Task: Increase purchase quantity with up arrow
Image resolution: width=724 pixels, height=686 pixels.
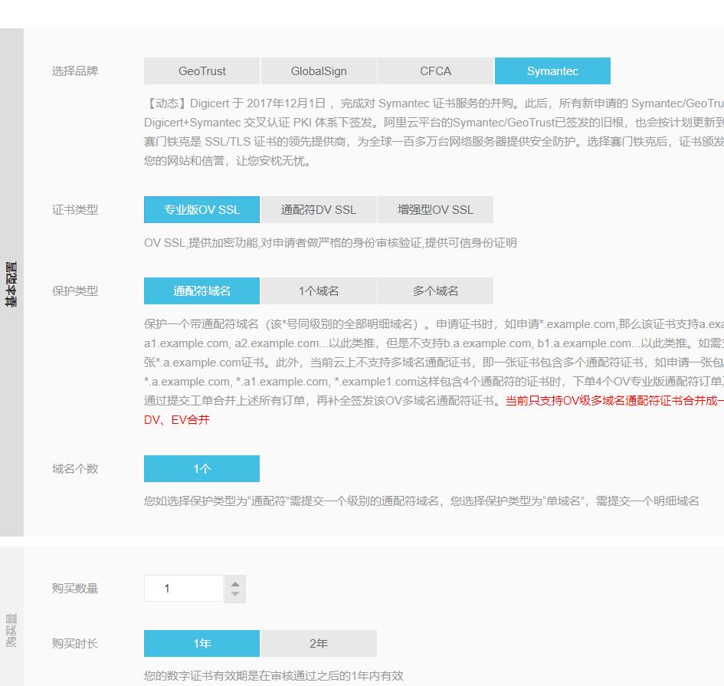Action: (x=235, y=583)
